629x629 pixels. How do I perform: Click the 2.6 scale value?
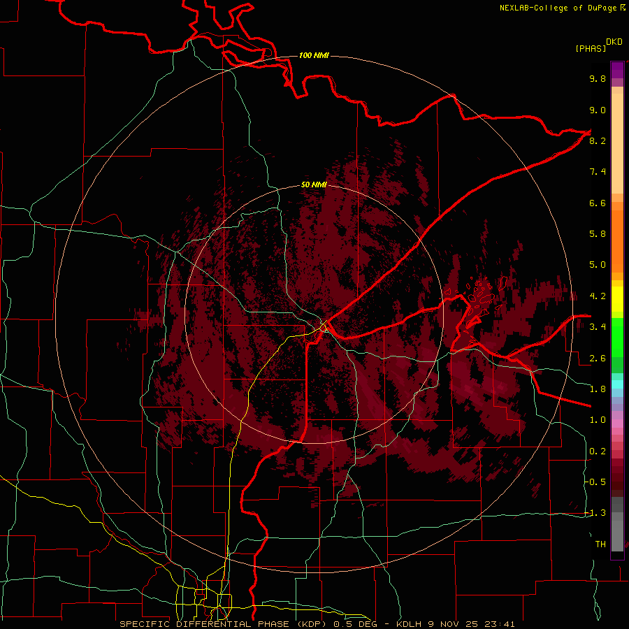(598, 359)
